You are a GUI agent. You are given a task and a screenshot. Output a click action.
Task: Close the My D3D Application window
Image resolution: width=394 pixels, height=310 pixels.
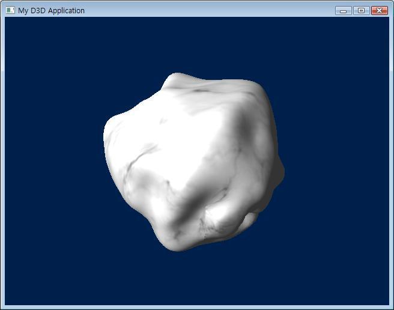coord(380,11)
